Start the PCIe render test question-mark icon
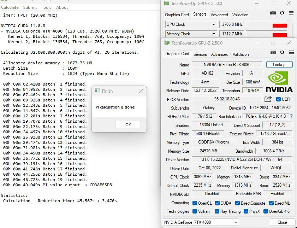297x228 pixels. [x=291, y=116]
